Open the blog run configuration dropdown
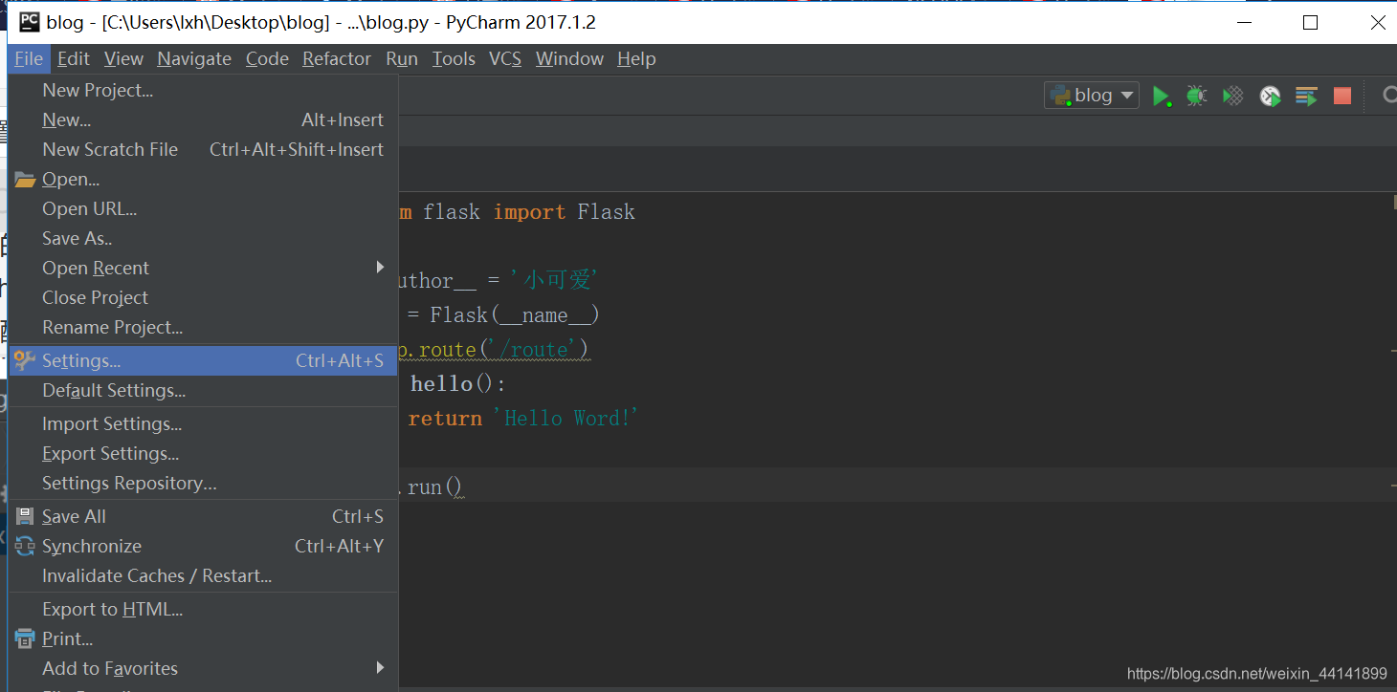1397x692 pixels. point(1092,96)
